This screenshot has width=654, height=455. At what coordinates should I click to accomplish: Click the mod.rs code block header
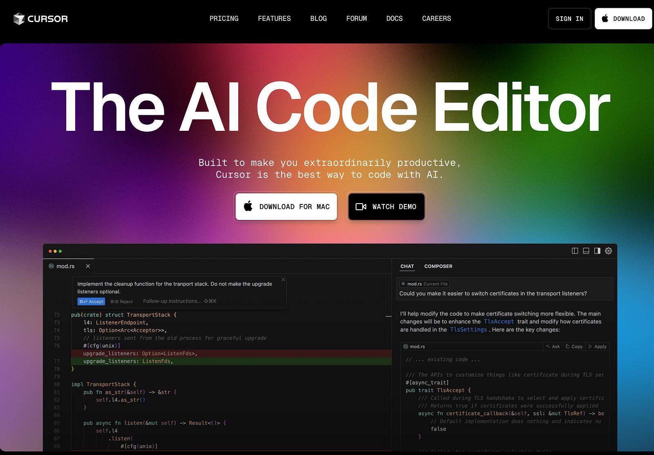505,347
